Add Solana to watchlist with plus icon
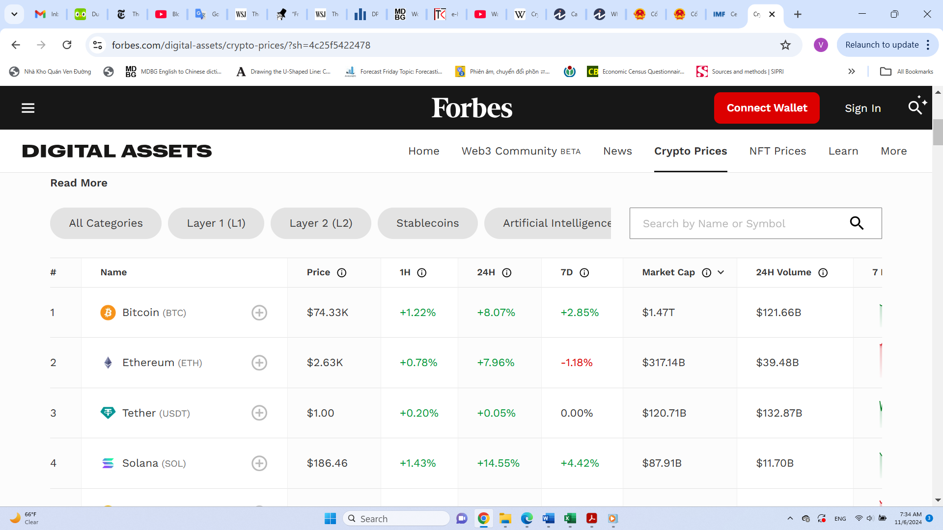This screenshot has width=943, height=530. click(259, 463)
